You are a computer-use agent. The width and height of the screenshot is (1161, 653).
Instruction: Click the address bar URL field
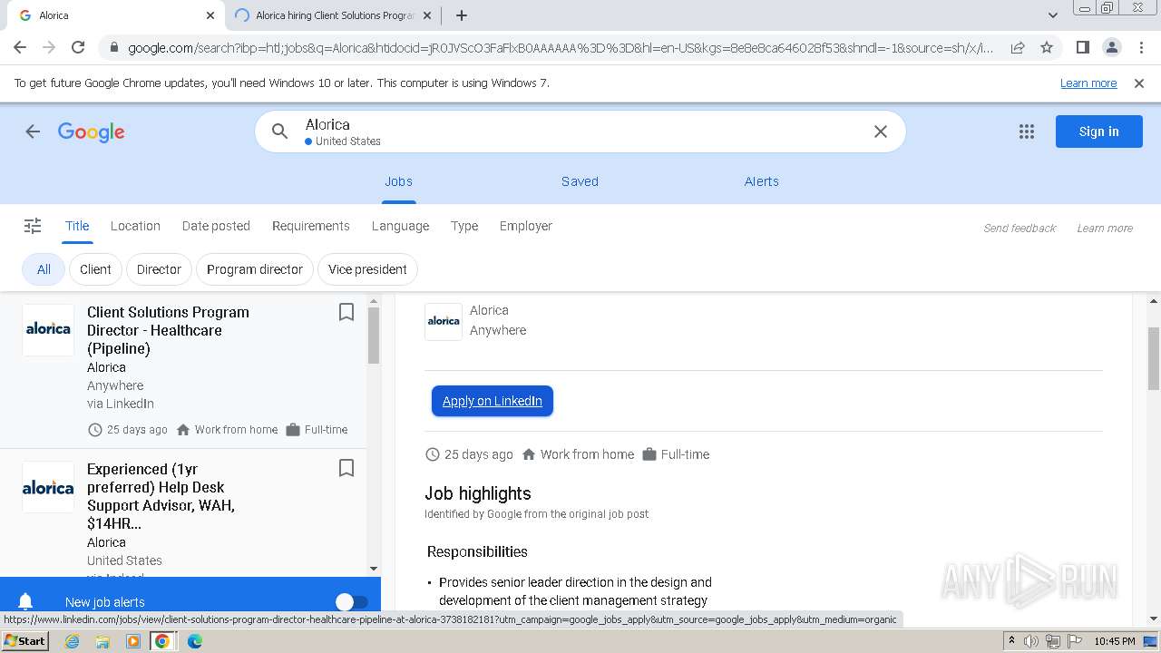[x=559, y=47]
